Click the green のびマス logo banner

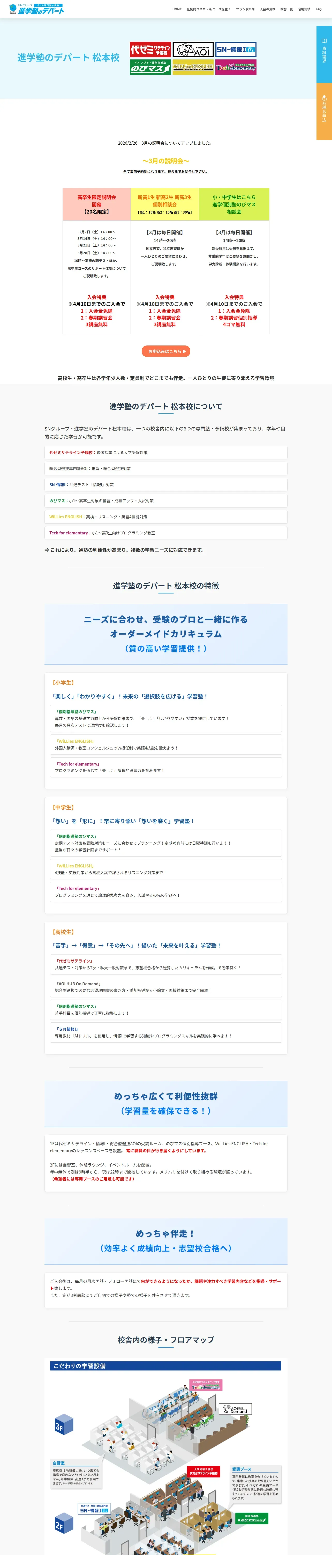click(150, 67)
